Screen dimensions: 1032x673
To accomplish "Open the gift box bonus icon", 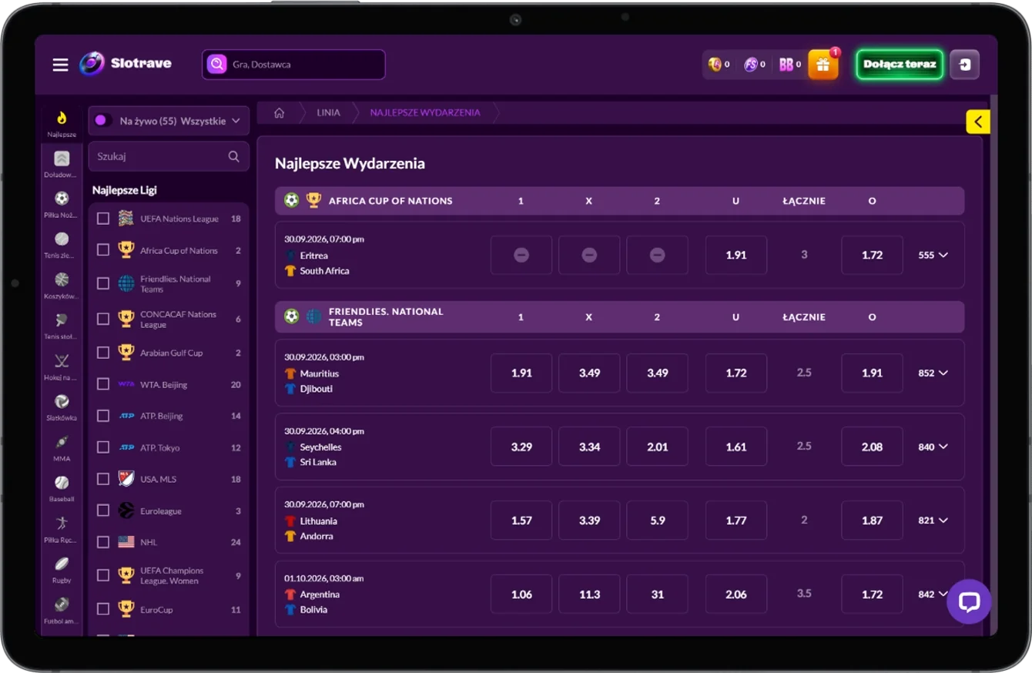I will coord(823,65).
